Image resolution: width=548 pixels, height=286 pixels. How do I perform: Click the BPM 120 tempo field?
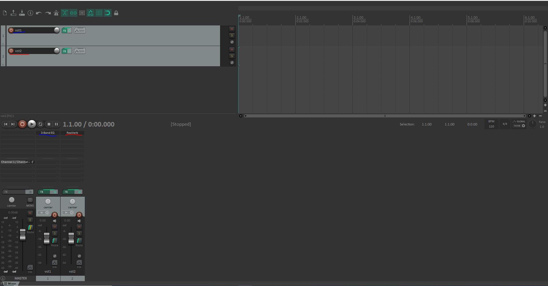pos(491,124)
